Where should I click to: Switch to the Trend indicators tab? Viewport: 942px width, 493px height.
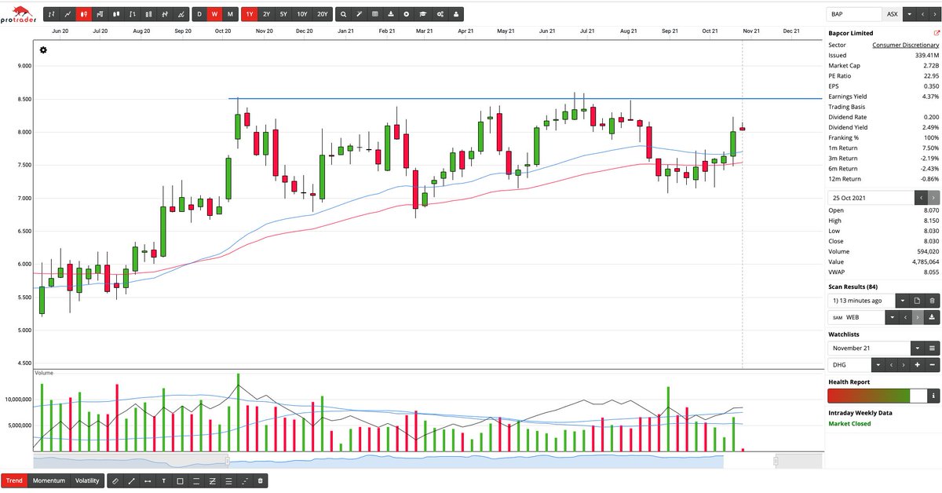click(14, 480)
